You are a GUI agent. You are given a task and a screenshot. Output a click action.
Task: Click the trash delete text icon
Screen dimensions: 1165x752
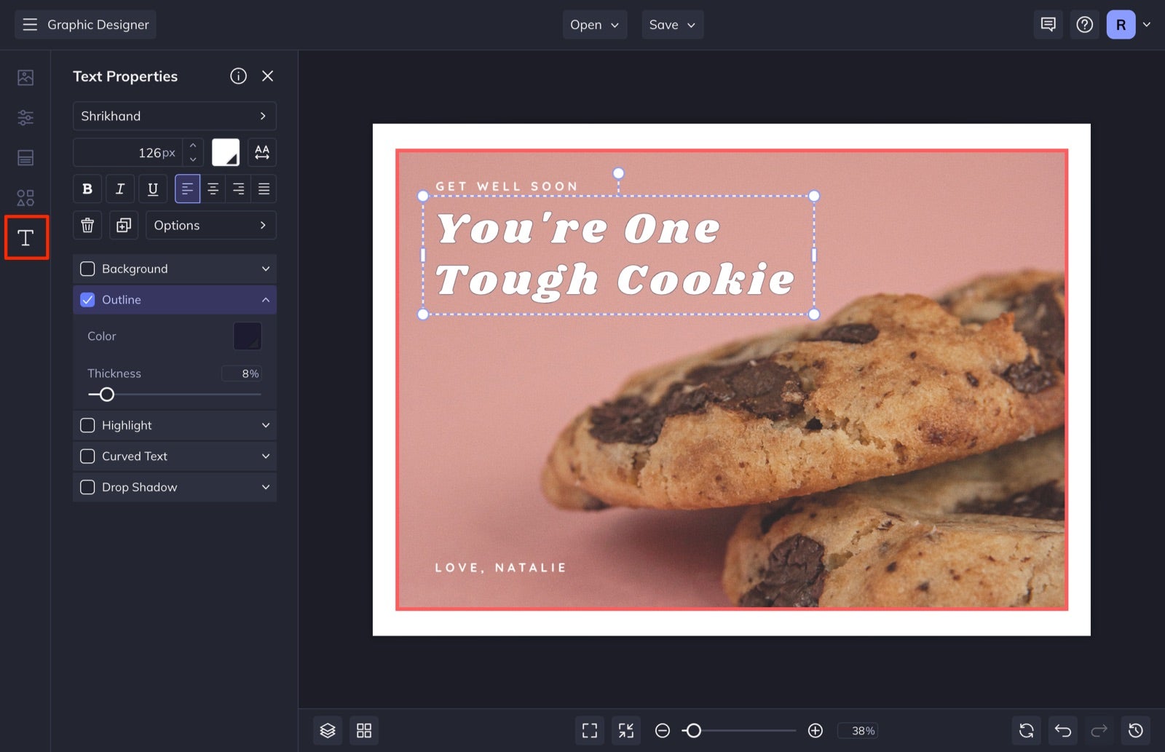87,226
